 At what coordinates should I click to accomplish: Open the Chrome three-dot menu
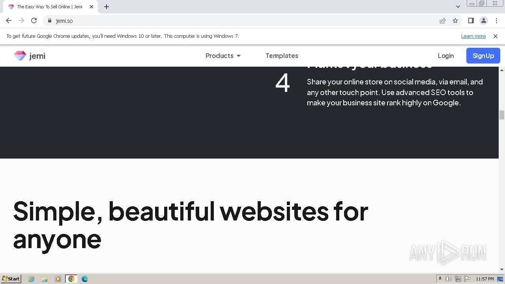[496, 21]
